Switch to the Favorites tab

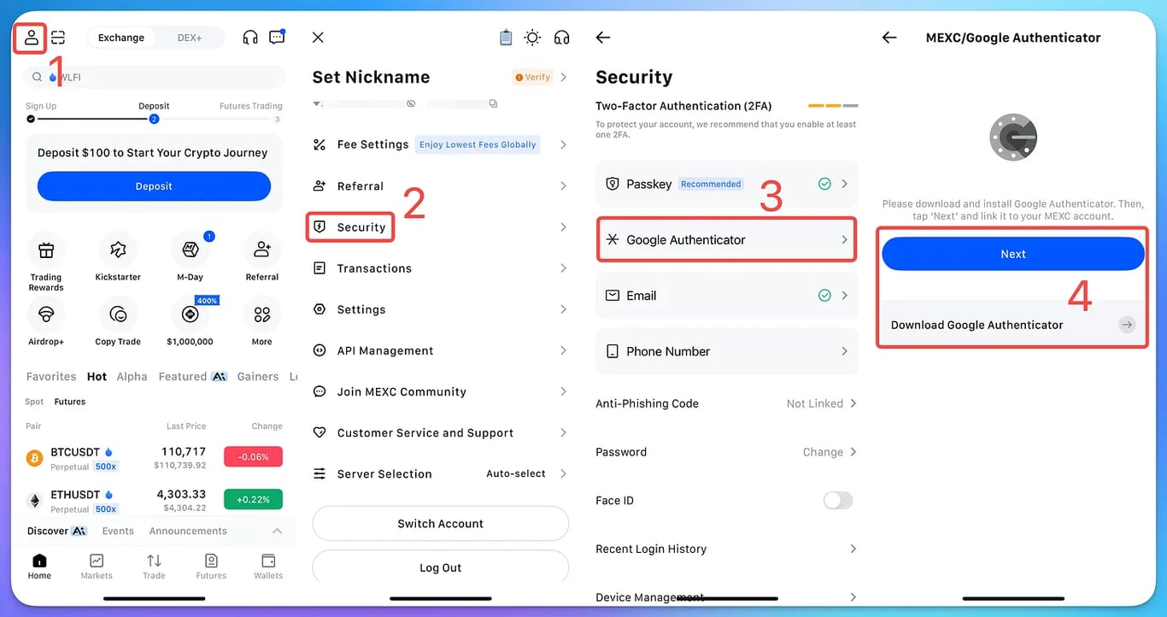pyautogui.click(x=51, y=377)
